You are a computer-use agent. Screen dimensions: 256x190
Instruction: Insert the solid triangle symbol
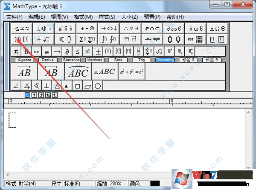point(67,86)
